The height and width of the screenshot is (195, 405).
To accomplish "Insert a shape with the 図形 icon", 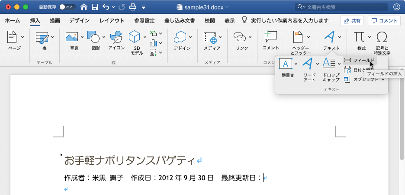I will point(93,37).
